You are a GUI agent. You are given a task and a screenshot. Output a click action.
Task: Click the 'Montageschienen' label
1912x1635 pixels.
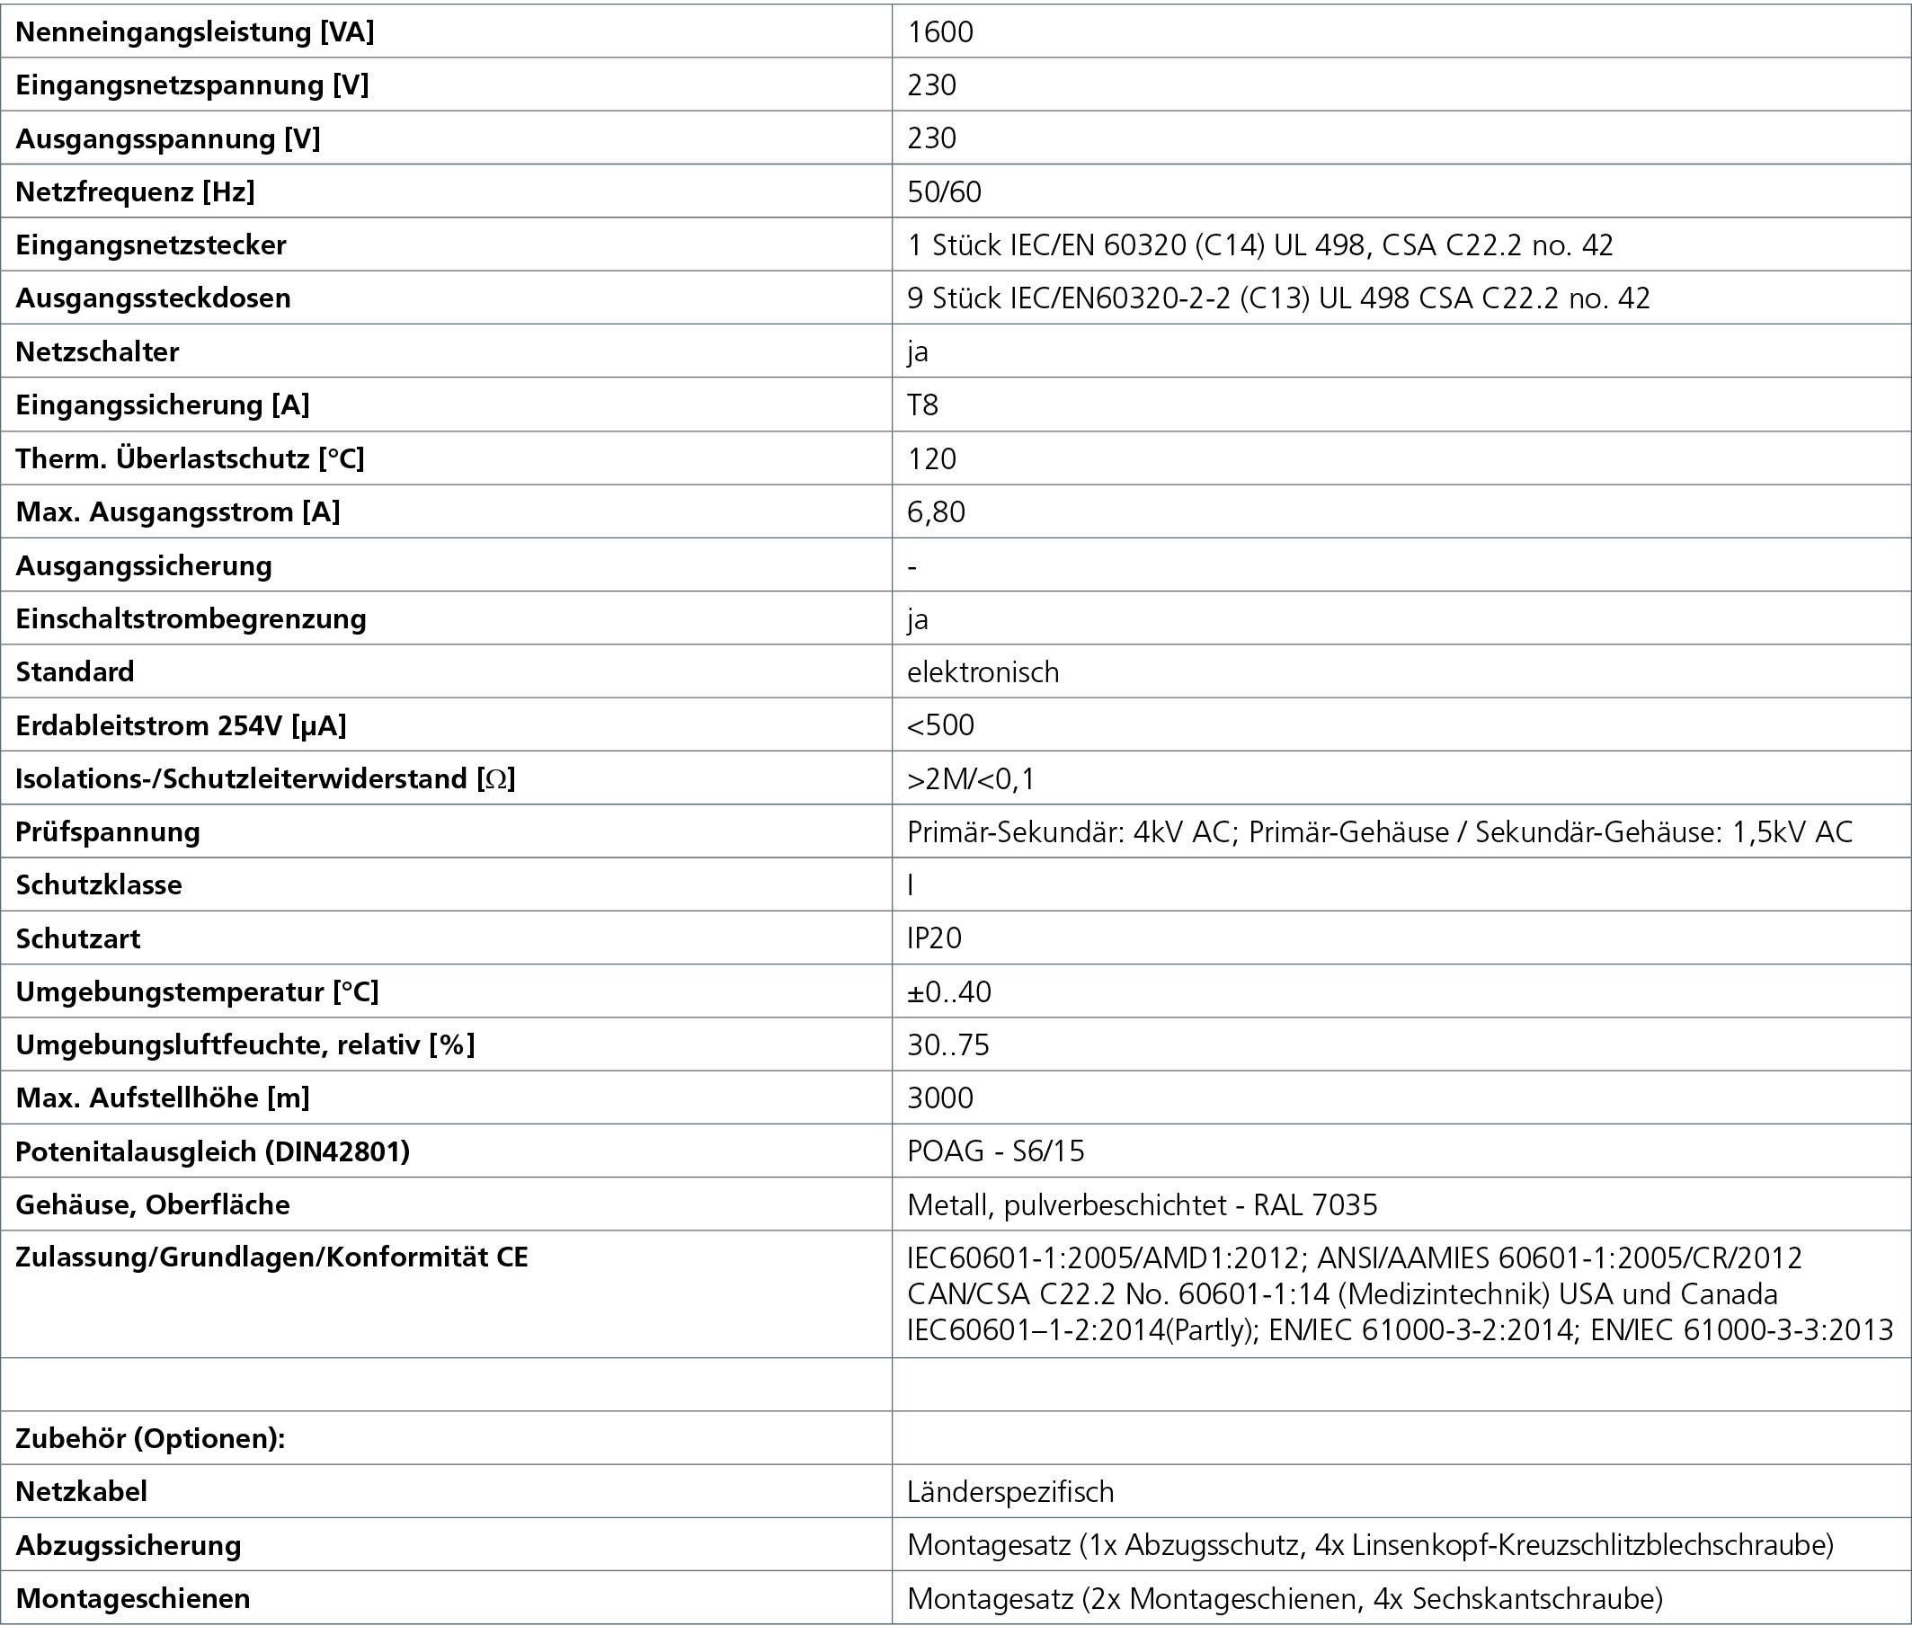tap(133, 1599)
